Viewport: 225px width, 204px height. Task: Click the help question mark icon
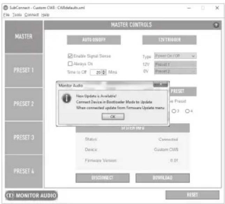[216, 25]
